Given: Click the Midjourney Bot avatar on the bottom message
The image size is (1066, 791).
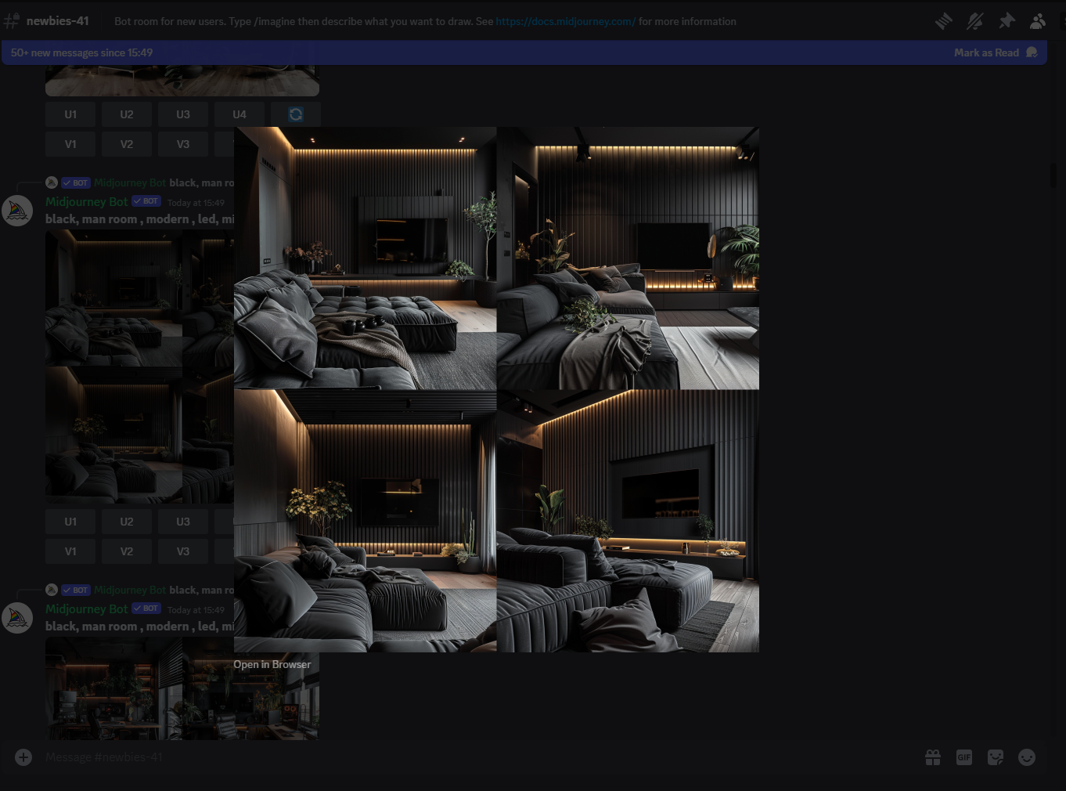Looking at the screenshot, I should [17, 618].
